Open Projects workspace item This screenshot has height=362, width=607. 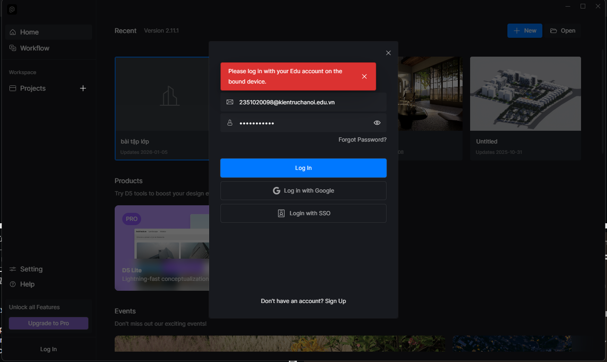pyautogui.click(x=33, y=88)
